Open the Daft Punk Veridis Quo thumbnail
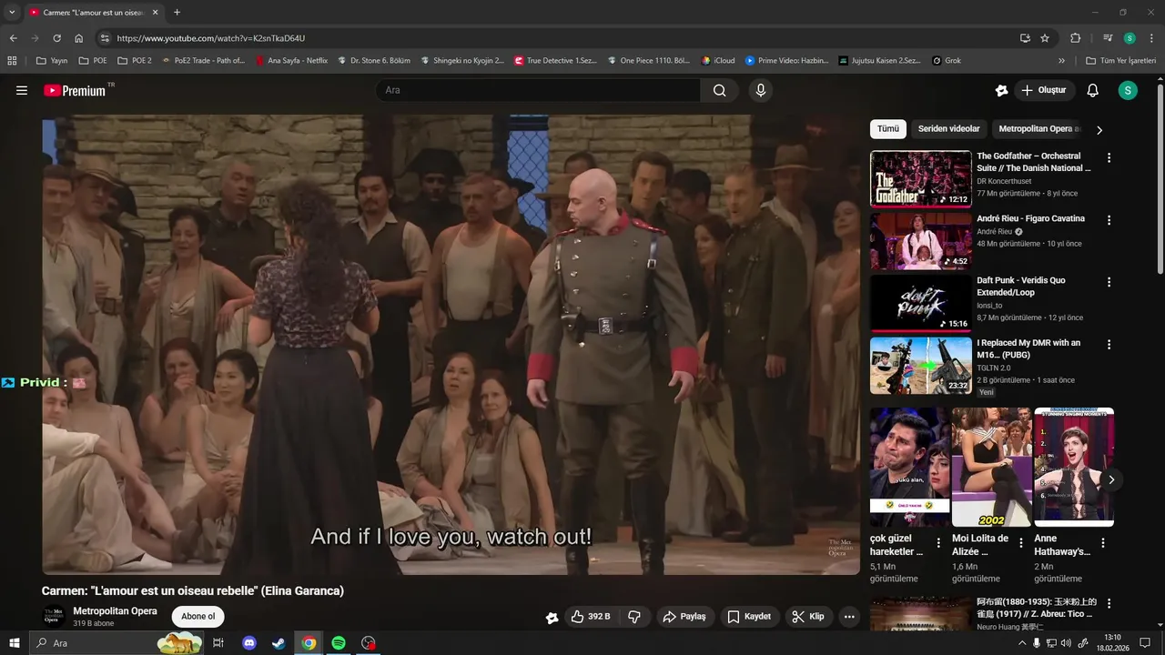Screen dimensions: 1165x655 (921, 303)
